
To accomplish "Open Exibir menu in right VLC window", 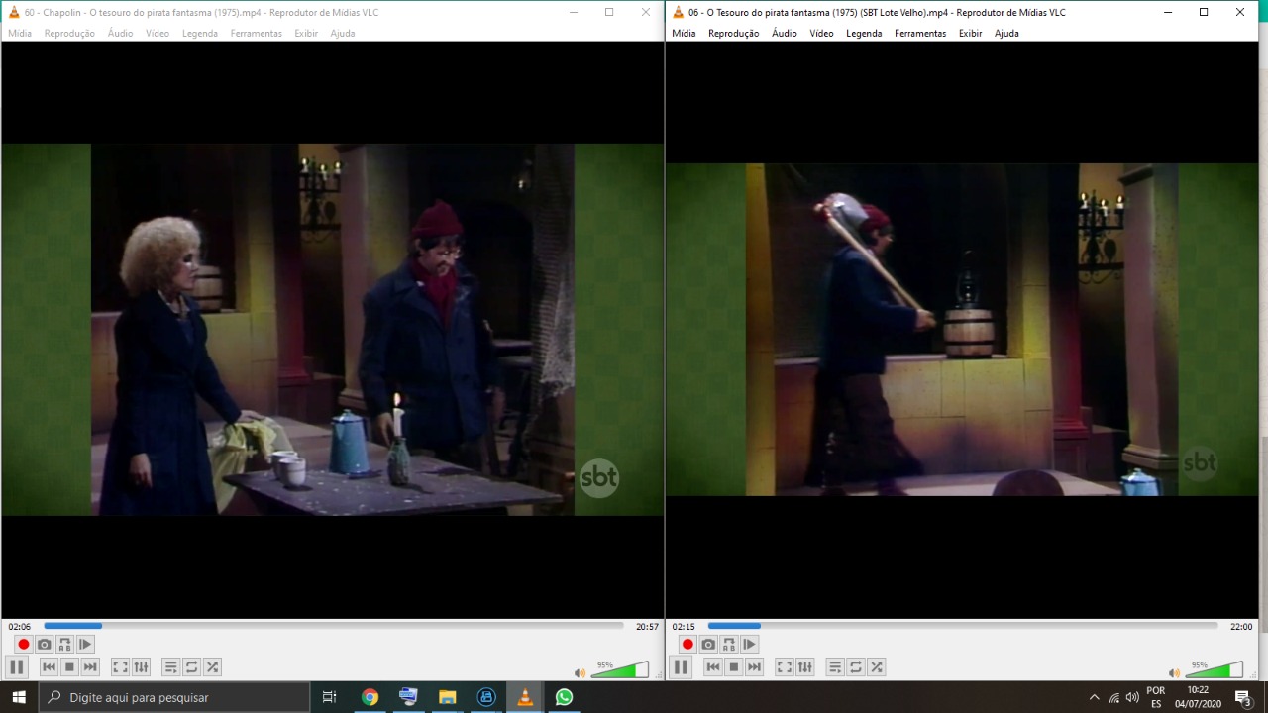I will point(971,33).
